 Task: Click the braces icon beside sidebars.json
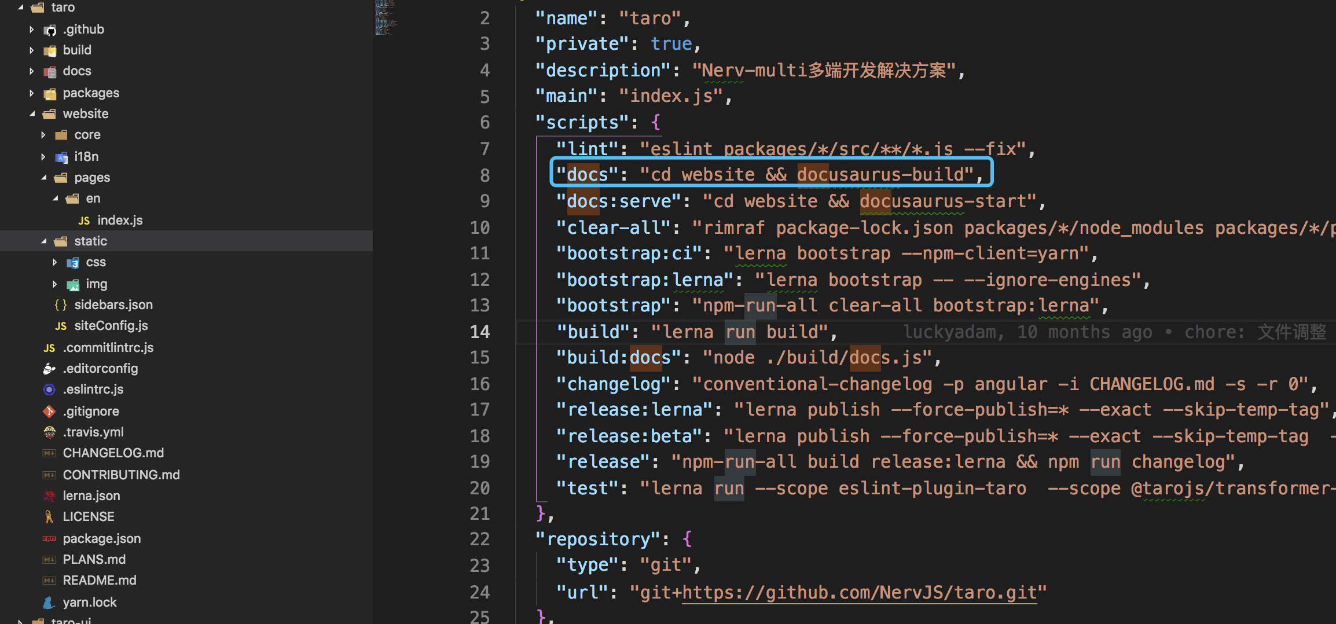pos(61,305)
